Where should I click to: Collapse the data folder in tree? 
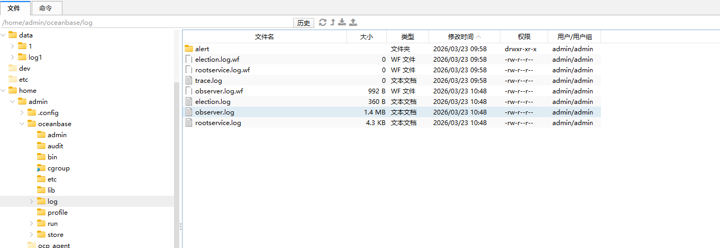(x=3, y=35)
